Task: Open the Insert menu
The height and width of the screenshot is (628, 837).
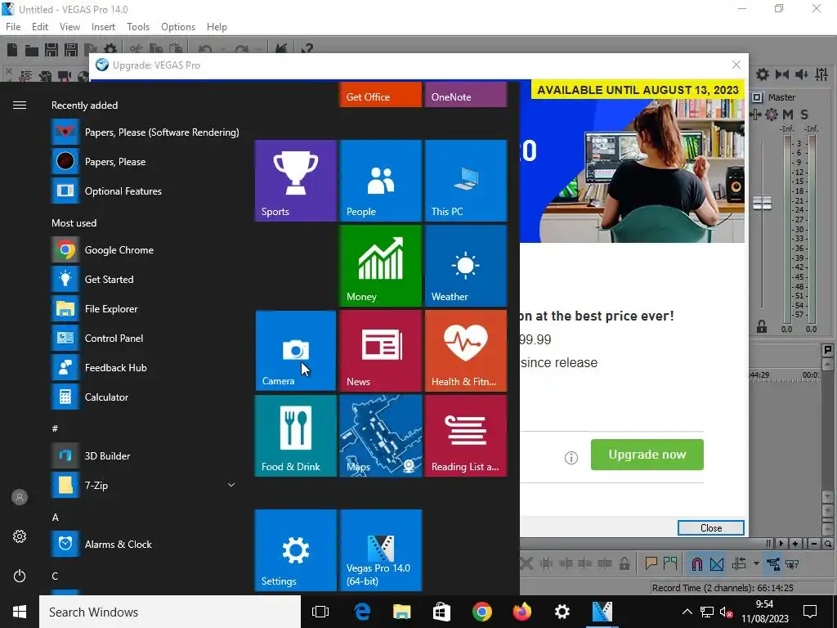Action: [x=103, y=27]
